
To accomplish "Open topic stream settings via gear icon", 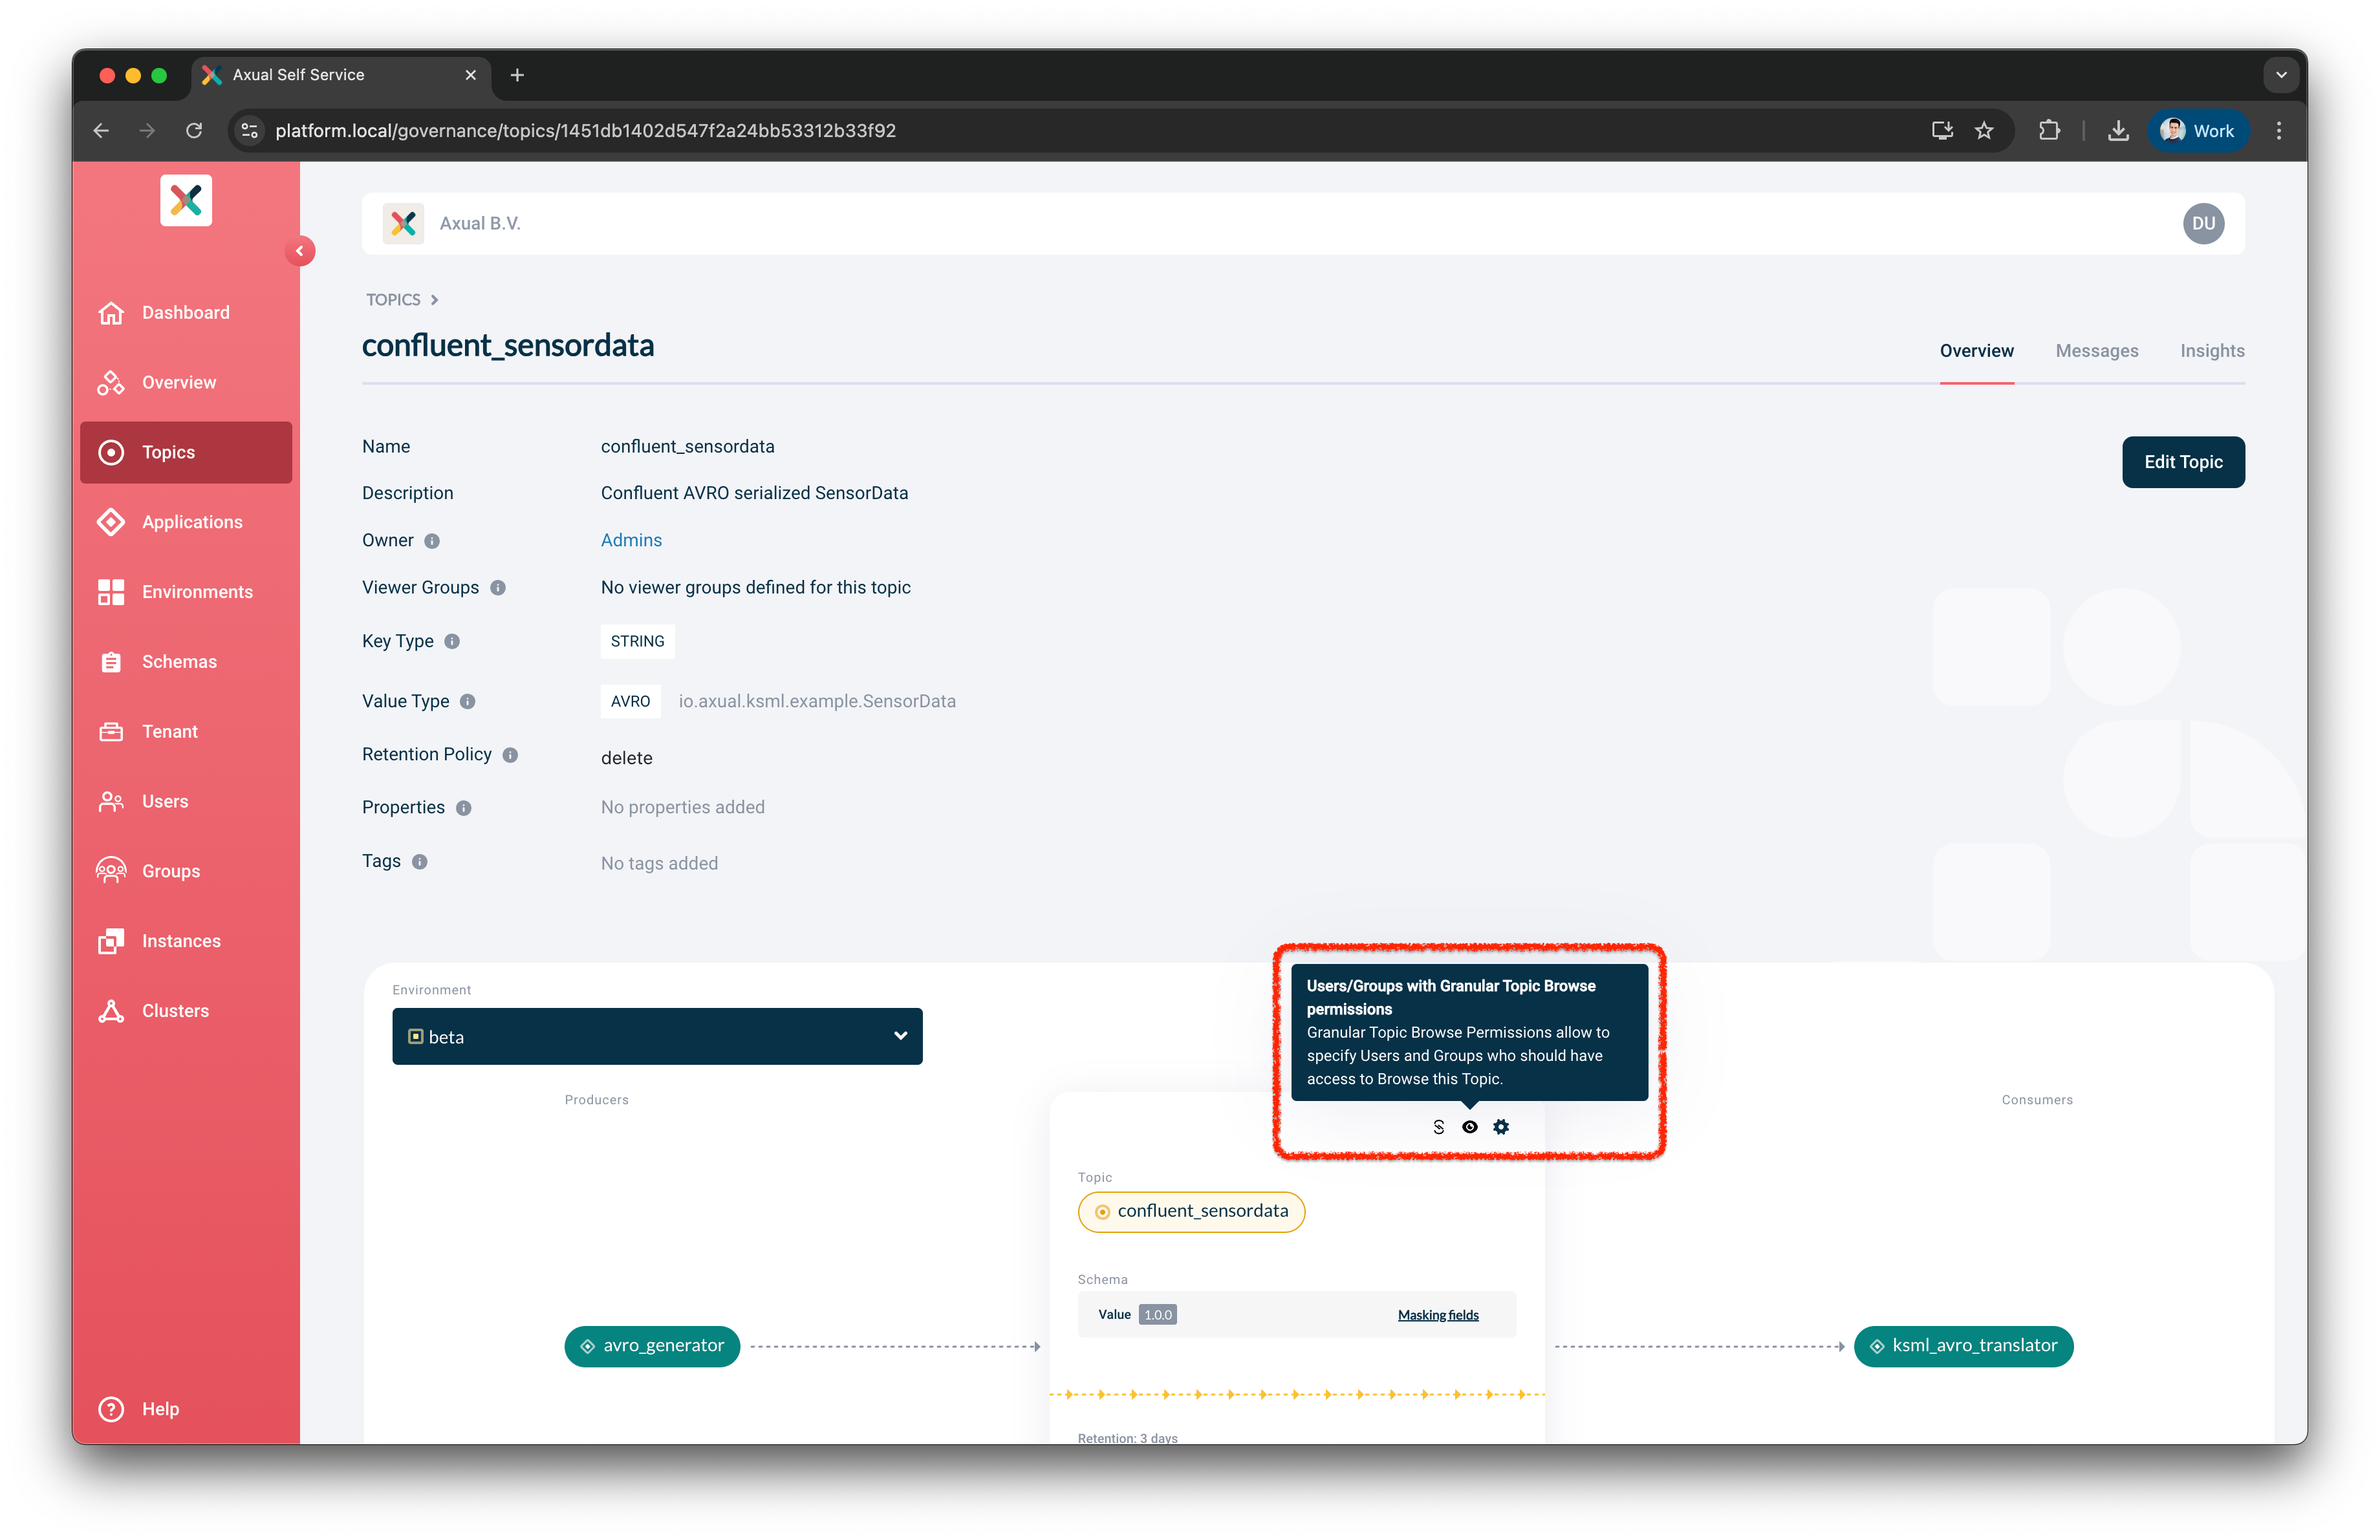I will tap(1500, 1126).
